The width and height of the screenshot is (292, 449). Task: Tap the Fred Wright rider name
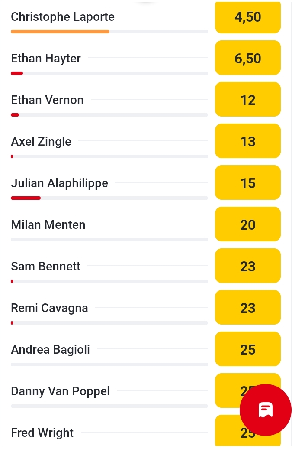42,433
